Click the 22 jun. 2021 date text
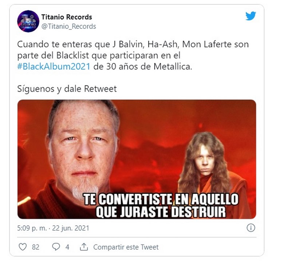 tap(71, 228)
